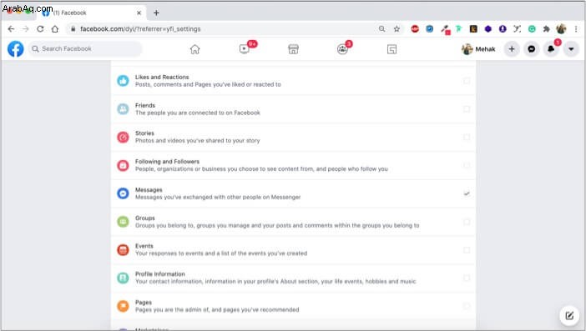Open the account dropdown arrow
The height and width of the screenshot is (331, 586).
pos(571,49)
